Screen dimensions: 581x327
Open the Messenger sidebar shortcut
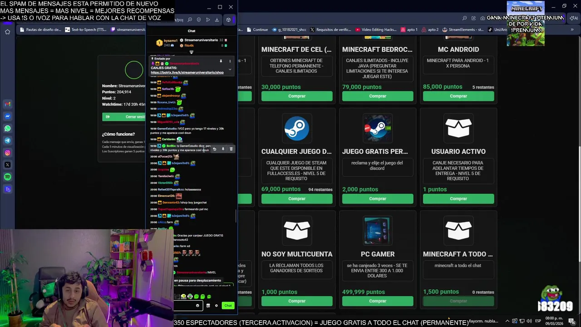pos(7,116)
